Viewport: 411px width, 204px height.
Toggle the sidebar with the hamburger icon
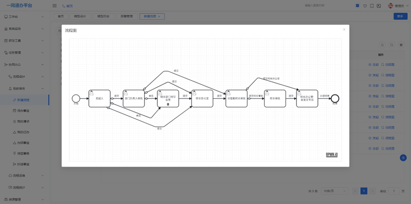pos(55,6)
